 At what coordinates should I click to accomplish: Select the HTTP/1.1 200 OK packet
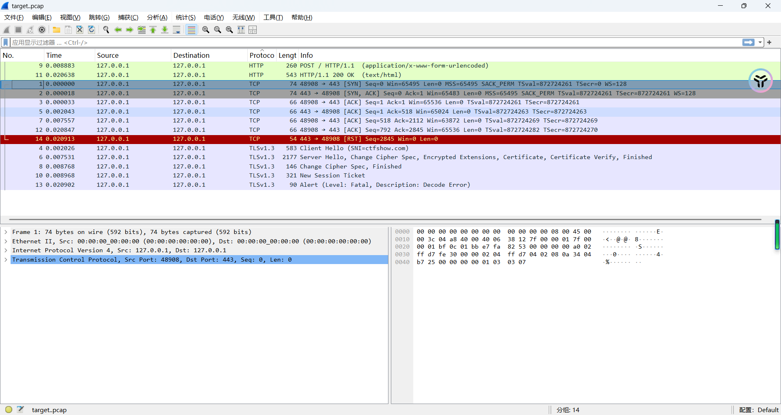[390, 75]
